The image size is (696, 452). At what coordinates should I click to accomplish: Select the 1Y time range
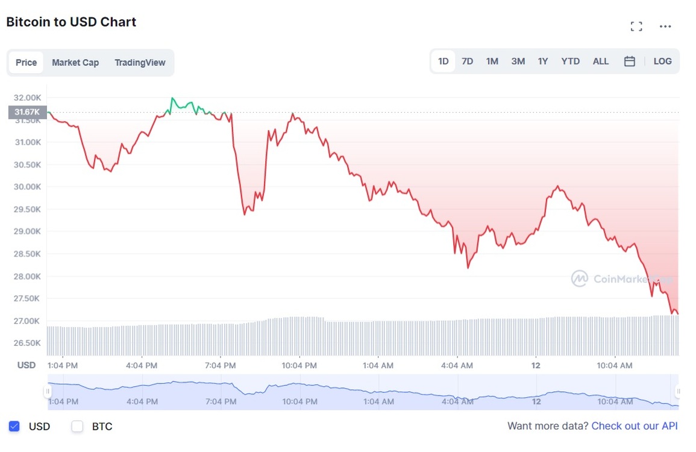click(543, 61)
